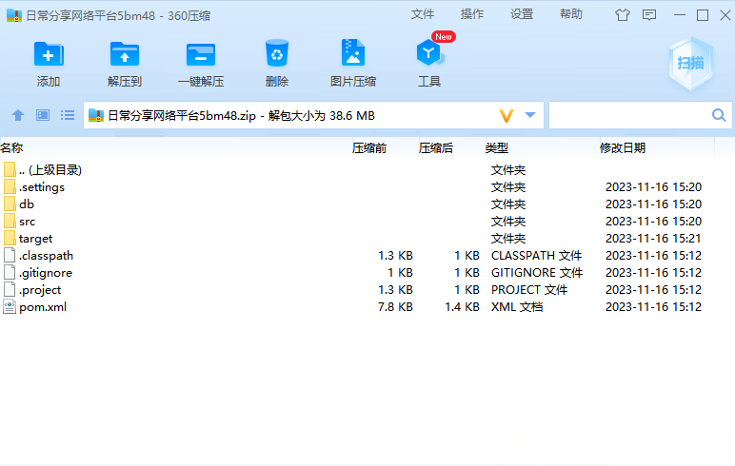Select the ".classpath" file name
The height and width of the screenshot is (466, 735).
(x=46, y=256)
